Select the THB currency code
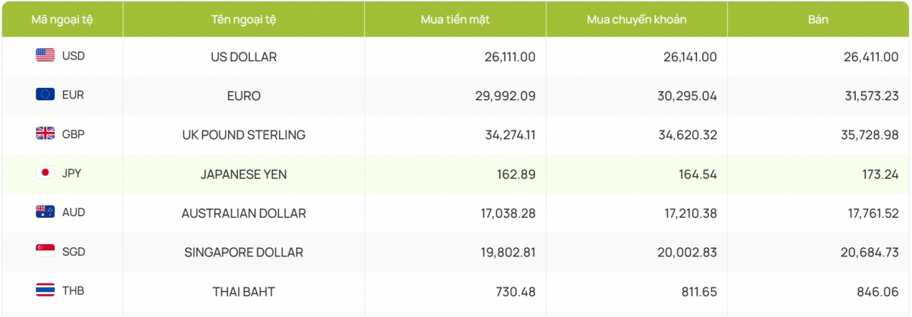912x317 pixels. pos(73,291)
